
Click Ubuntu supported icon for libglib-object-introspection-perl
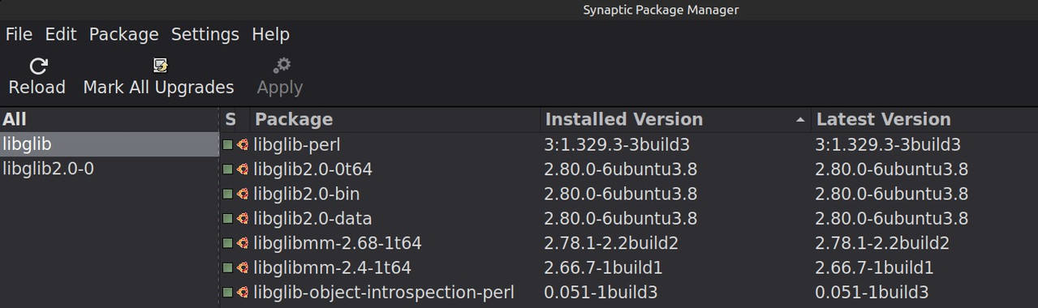tap(242, 292)
